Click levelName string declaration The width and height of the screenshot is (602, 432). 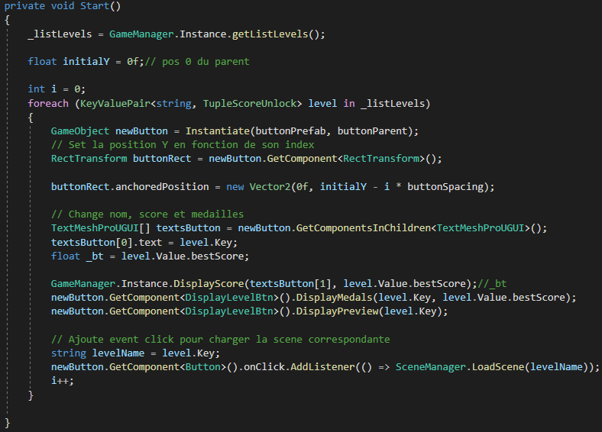click(118, 353)
